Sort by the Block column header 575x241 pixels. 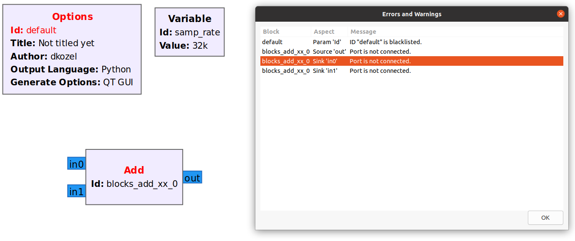(286, 32)
